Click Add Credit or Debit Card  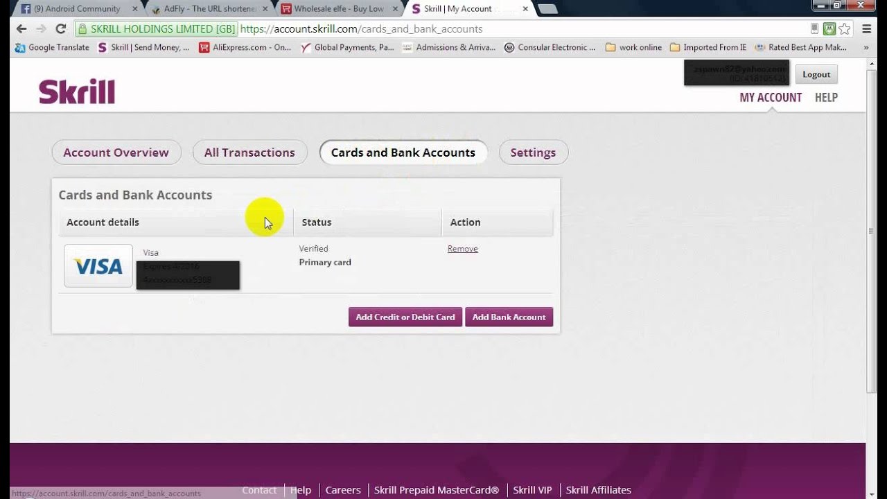405,317
